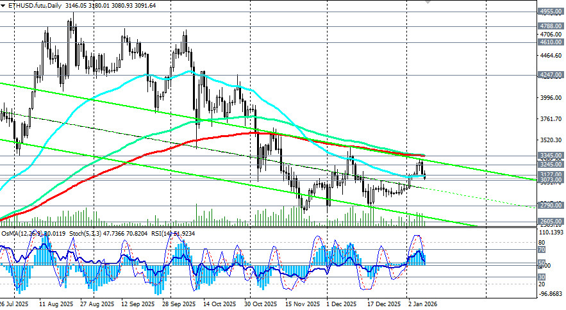Click the 1 Dec 2025 date label

[x=341, y=304]
